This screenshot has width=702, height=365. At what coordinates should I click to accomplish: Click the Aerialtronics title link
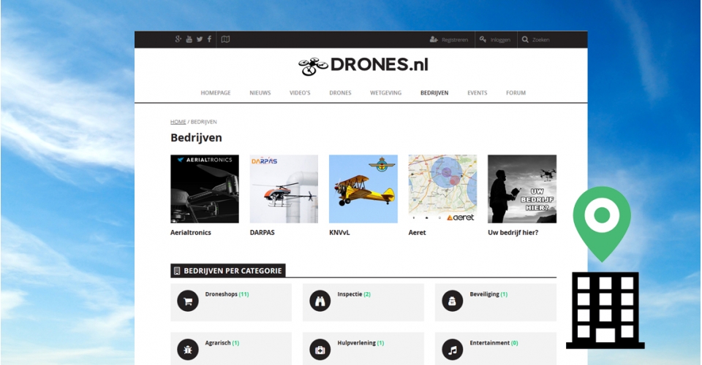190,232
